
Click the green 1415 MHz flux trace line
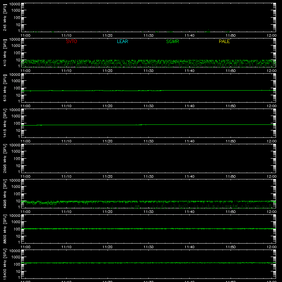[148, 125]
